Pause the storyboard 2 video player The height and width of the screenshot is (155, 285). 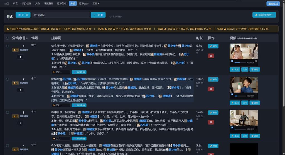click(x=232, y=94)
